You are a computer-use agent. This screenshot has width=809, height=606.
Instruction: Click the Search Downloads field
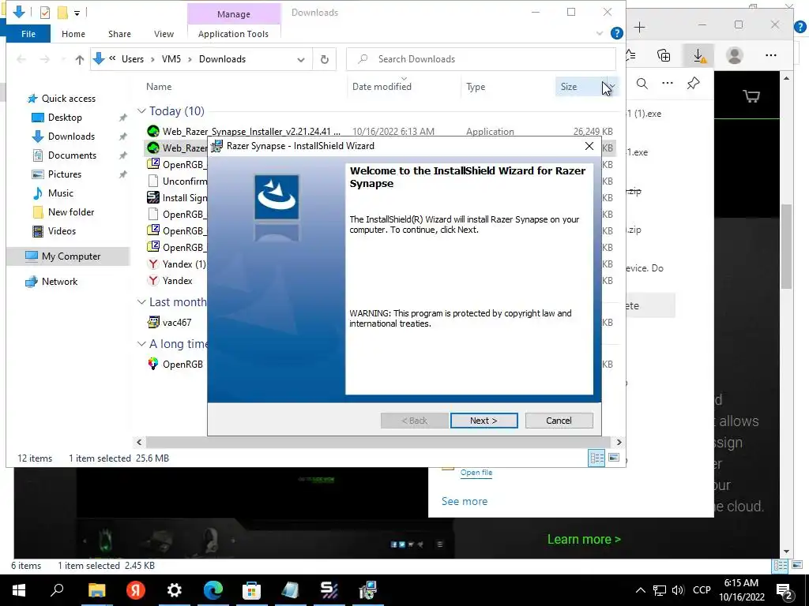(481, 59)
